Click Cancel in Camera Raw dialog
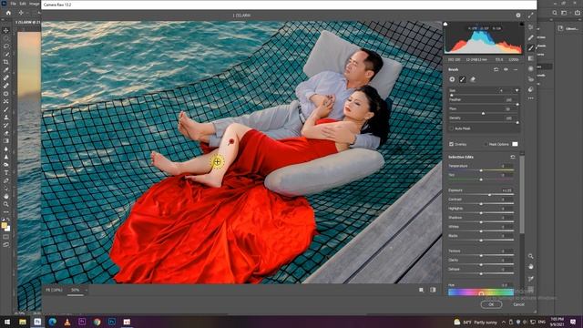Image resolution: width=583 pixels, height=328 pixels. [518, 304]
